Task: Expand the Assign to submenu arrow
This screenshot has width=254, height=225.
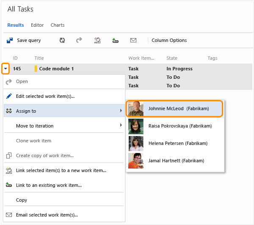Action: pyautogui.click(x=121, y=111)
